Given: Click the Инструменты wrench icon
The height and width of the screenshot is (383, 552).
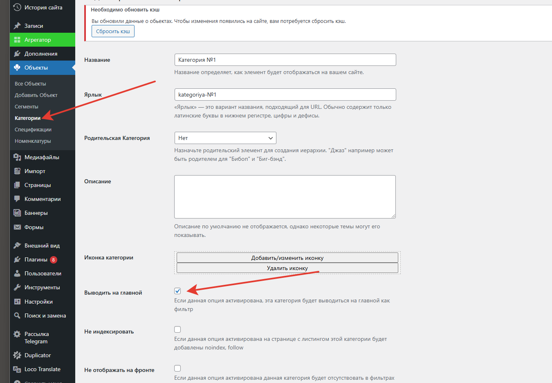Looking at the screenshot, I should tap(17, 287).
